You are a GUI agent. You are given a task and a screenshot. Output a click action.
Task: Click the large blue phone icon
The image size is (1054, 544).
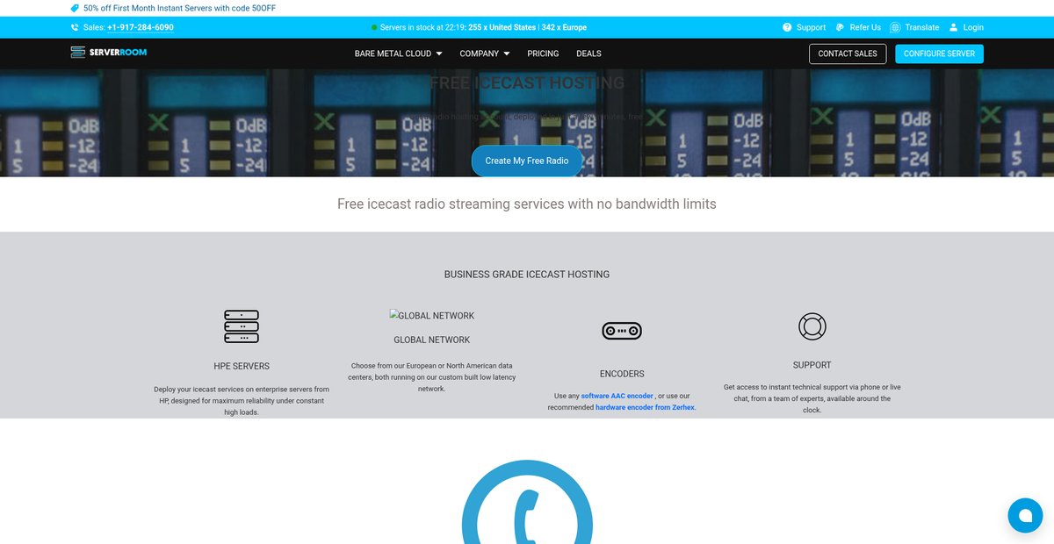(527, 502)
